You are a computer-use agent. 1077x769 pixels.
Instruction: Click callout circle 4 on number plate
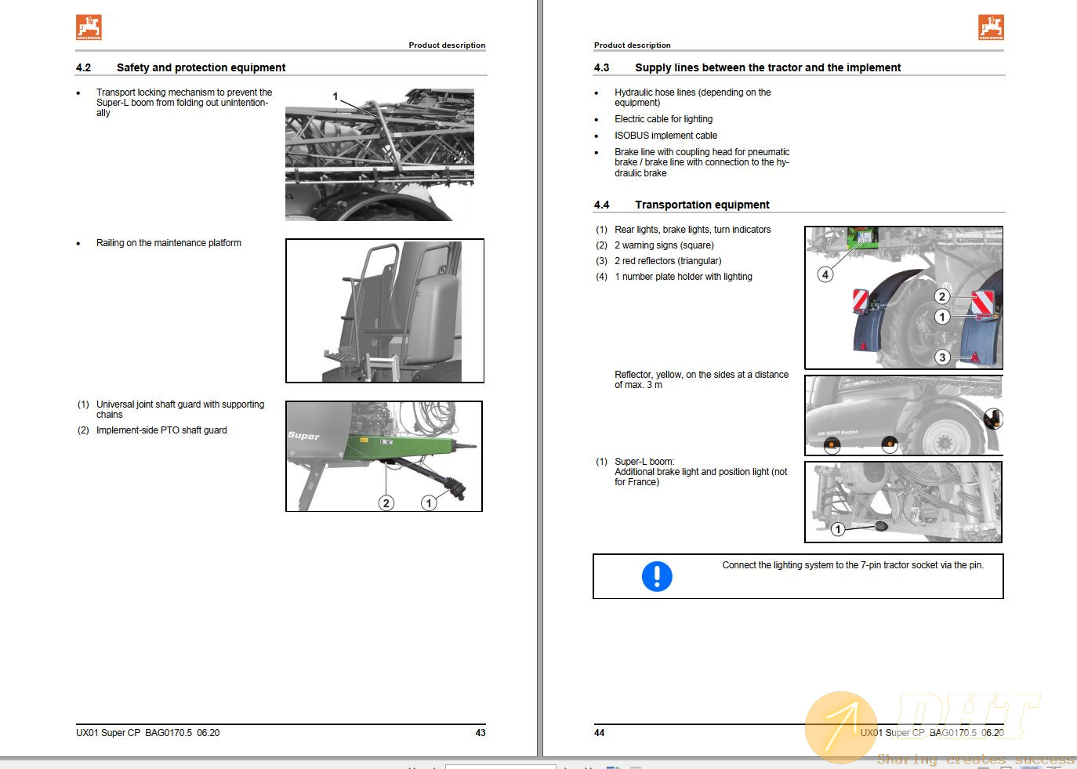pos(825,274)
